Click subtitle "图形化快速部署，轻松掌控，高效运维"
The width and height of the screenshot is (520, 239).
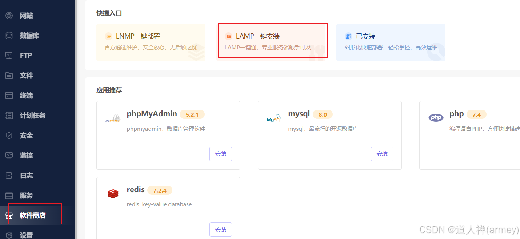391,48
